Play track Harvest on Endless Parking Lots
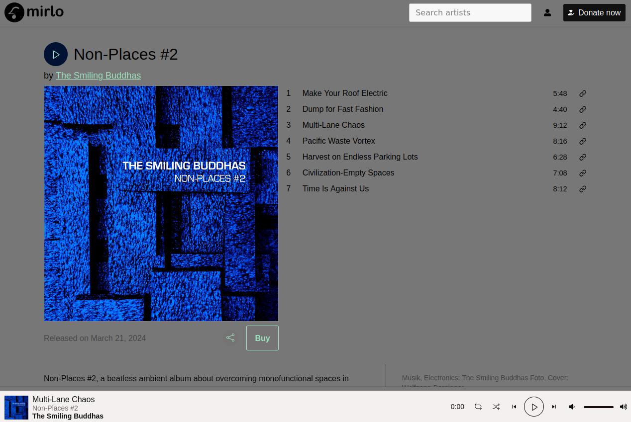631x422 pixels. point(360,157)
